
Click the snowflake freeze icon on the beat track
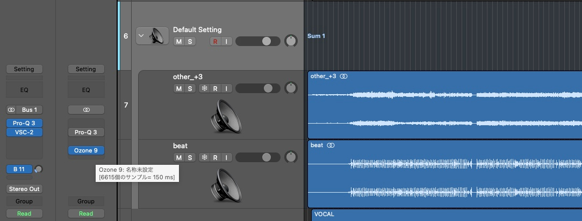coord(204,157)
